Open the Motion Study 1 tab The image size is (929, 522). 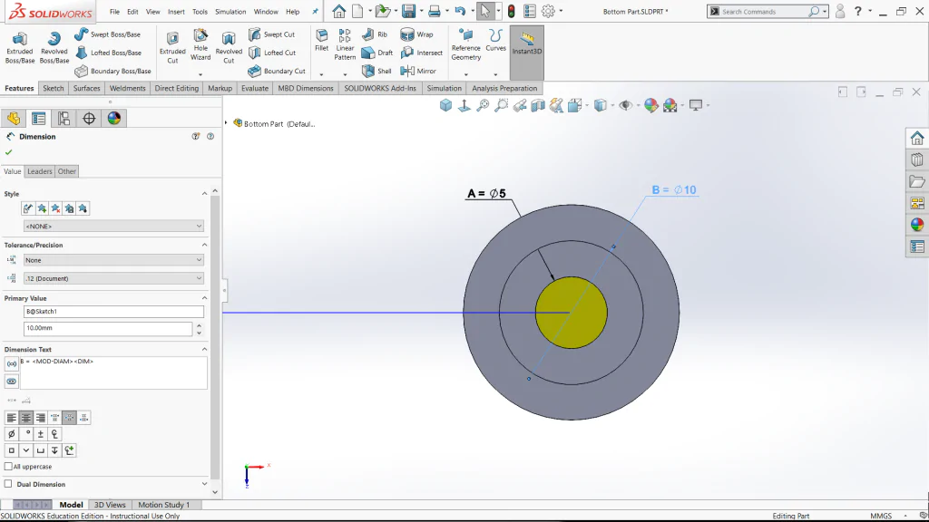tap(163, 505)
